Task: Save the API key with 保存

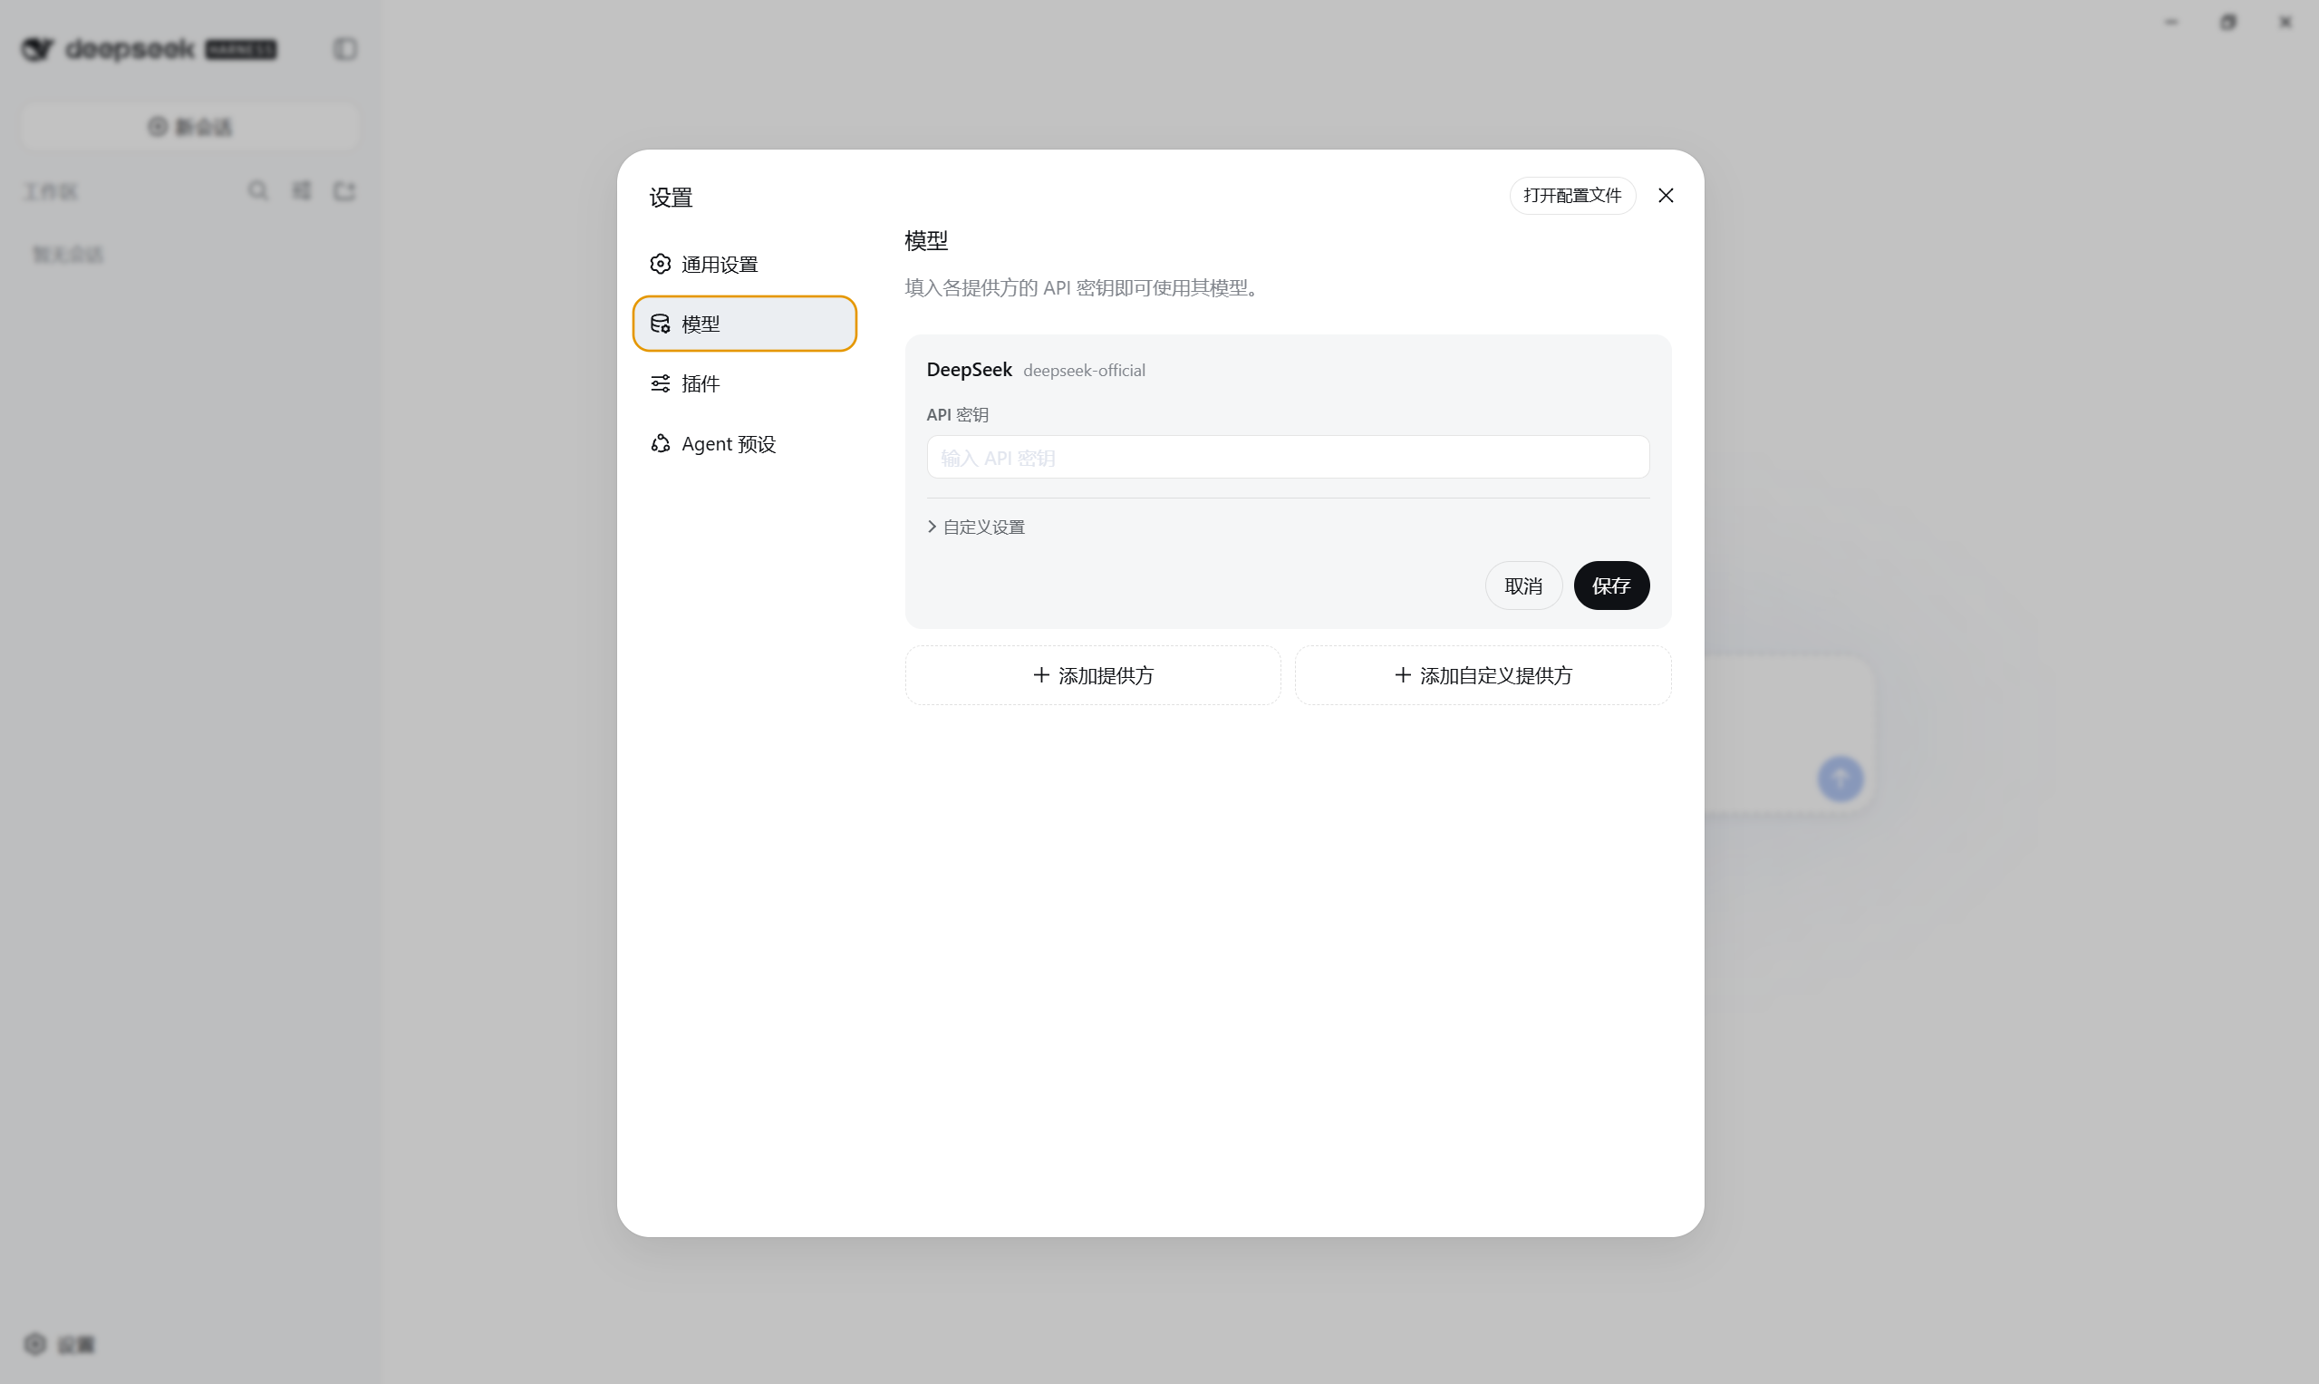Action: (1611, 586)
